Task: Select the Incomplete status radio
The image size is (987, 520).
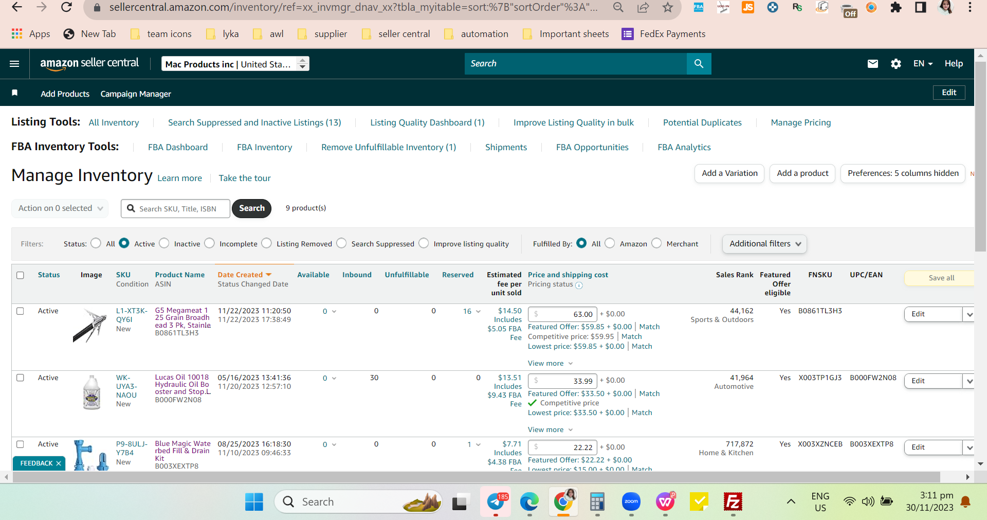Action: (x=209, y=243)
